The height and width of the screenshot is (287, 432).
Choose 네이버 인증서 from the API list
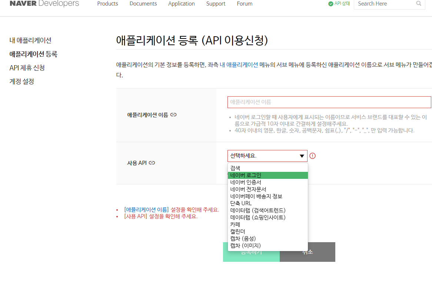[268, 182]
